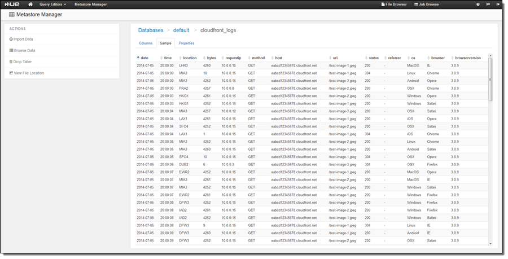Switch to the Properties tab

[186, 43]
